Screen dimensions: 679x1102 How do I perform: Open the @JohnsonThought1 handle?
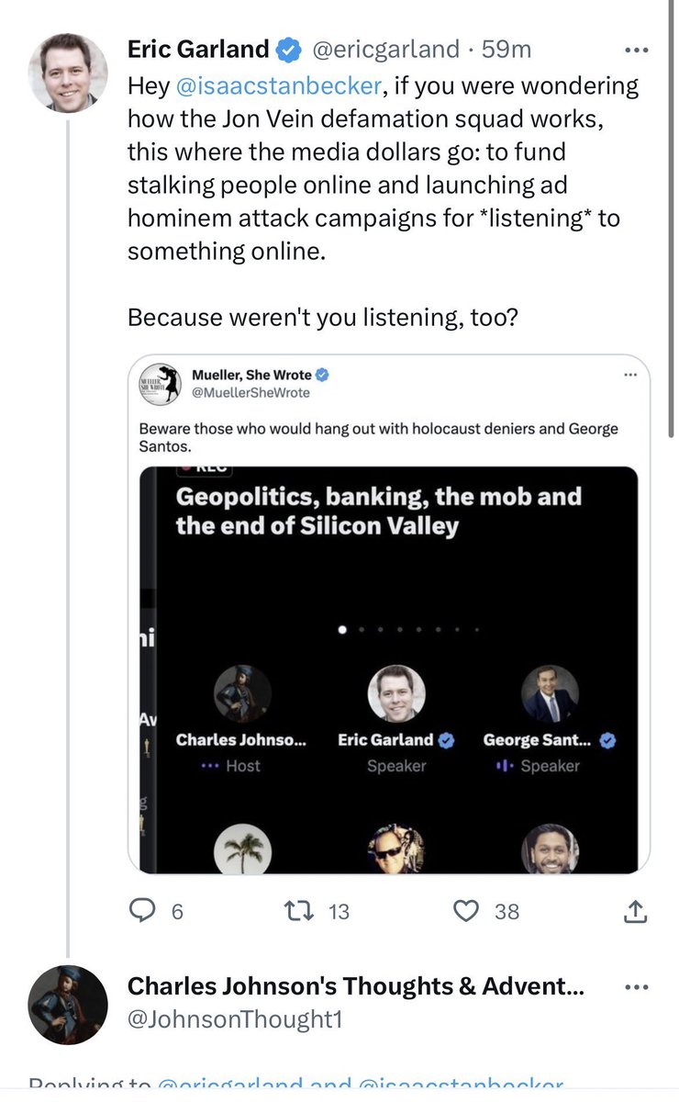pyautogui.click(x=235, y=1019)
